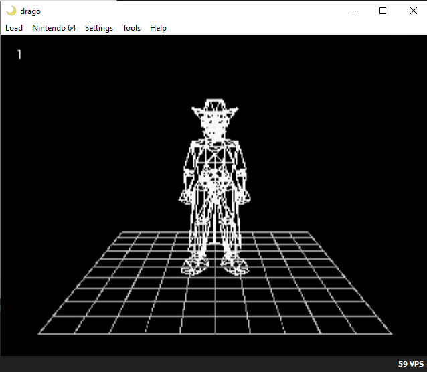Click the 59 VPS status indicator
Image resolution: width=427 pixels, height=372 pixels.
[411, 364]
